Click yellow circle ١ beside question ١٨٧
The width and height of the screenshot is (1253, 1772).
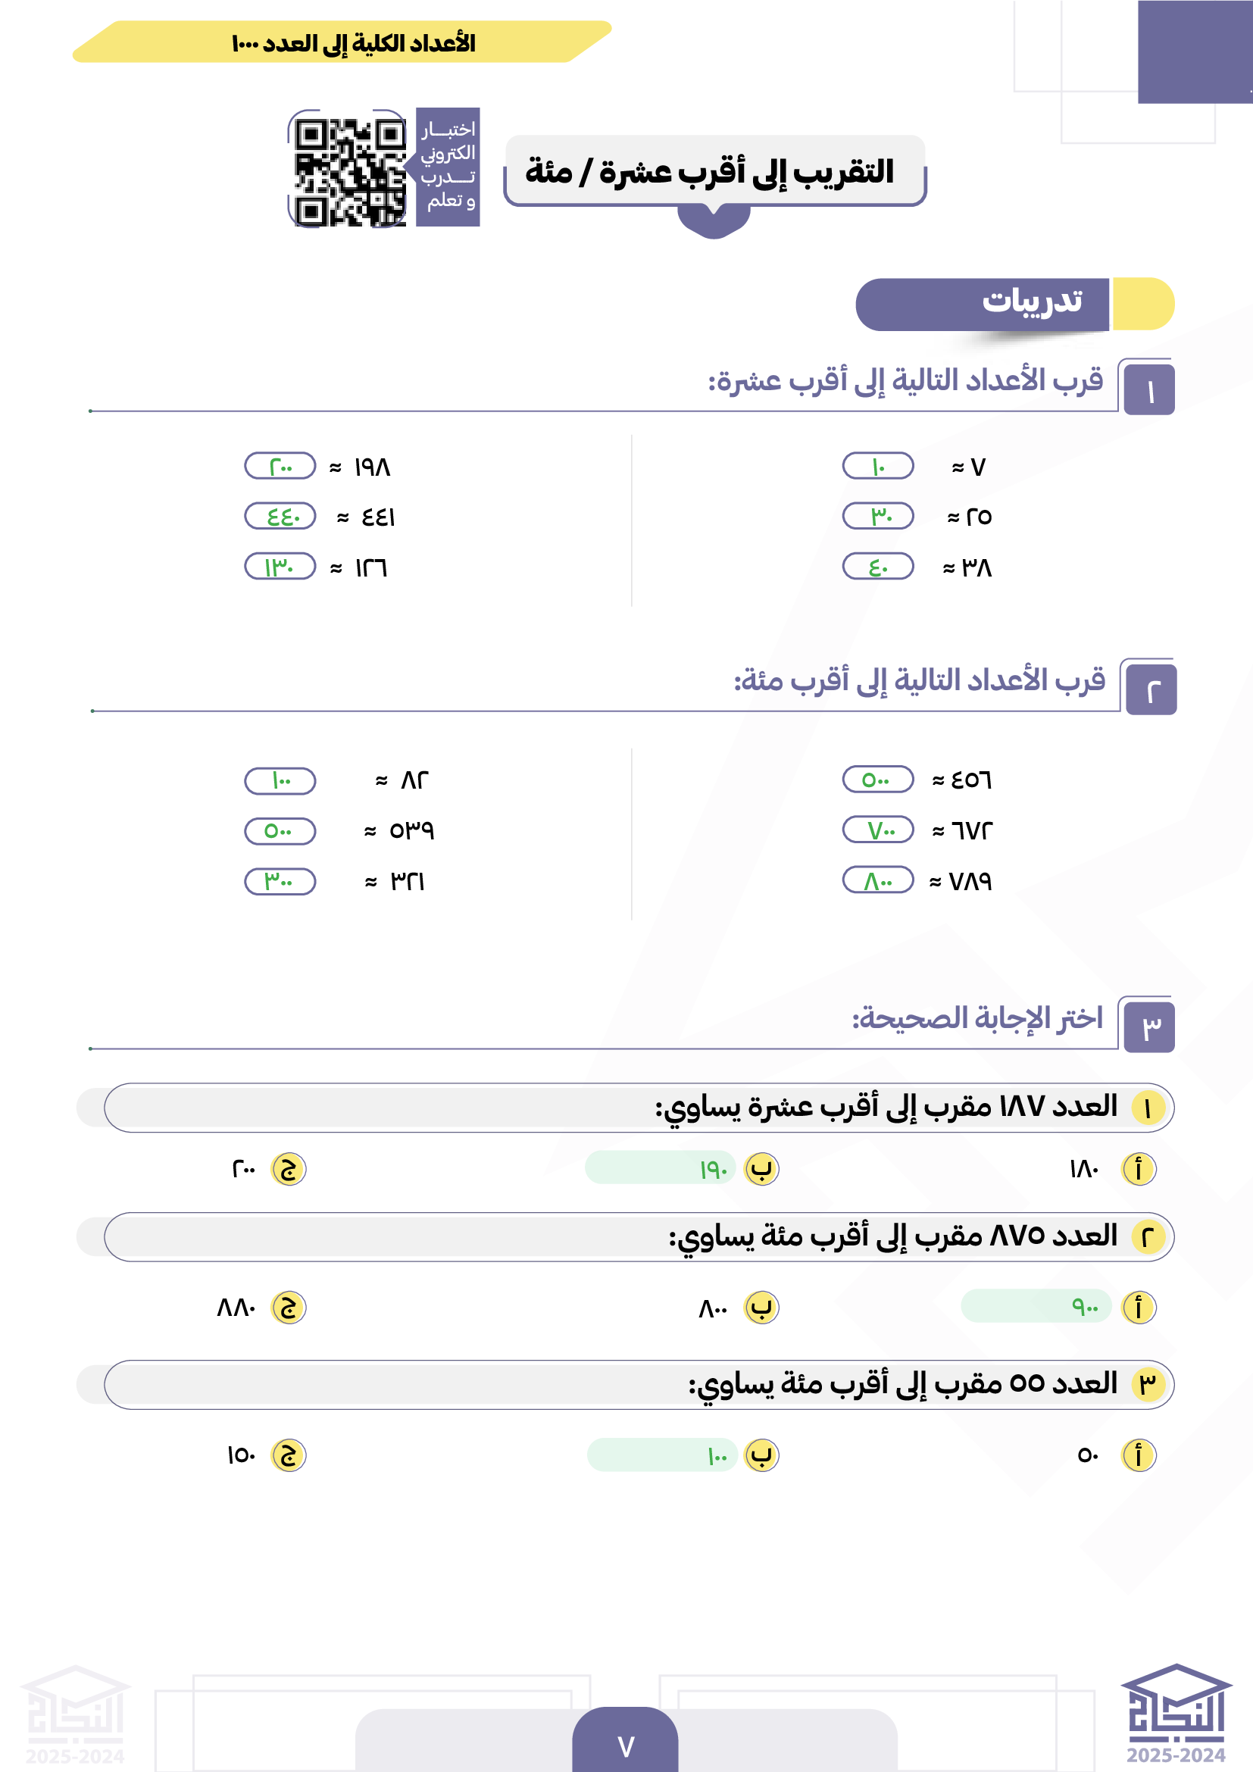point(1146,1108)
